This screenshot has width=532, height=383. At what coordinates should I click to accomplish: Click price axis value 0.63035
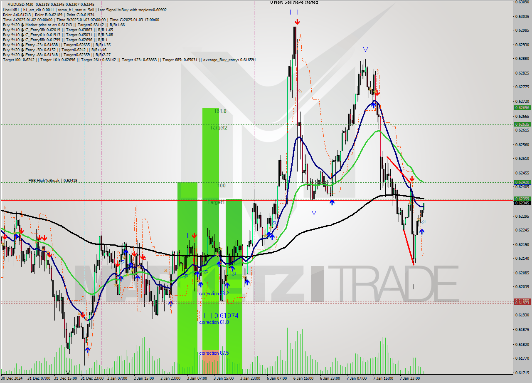[522, 17]
